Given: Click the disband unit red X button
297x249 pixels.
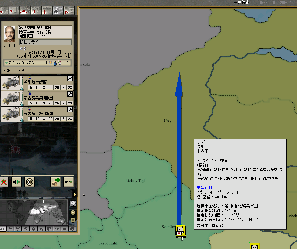Looking at the screenshot, I should pyautogui.click(x=4, y=182).
